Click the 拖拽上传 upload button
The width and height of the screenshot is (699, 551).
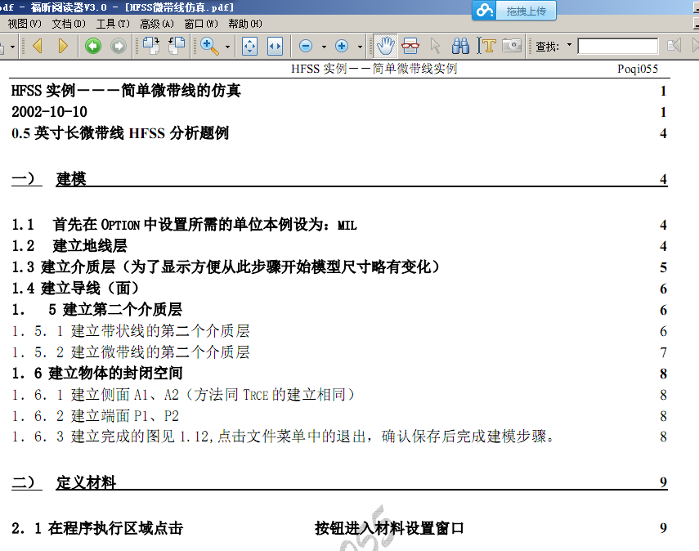[526, 11]
